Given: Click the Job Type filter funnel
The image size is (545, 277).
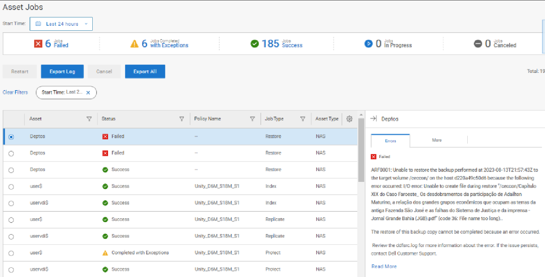Looking at the screenshot, I should pyautogui.click(x=303, y=119).
